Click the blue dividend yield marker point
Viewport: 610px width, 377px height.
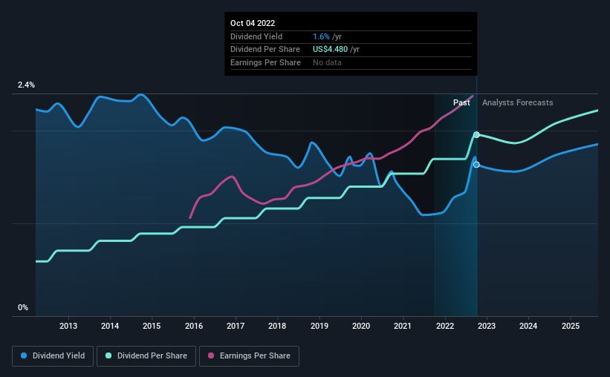[x=476, y=165]
